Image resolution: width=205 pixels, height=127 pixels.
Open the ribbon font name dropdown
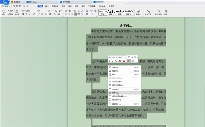36,11
